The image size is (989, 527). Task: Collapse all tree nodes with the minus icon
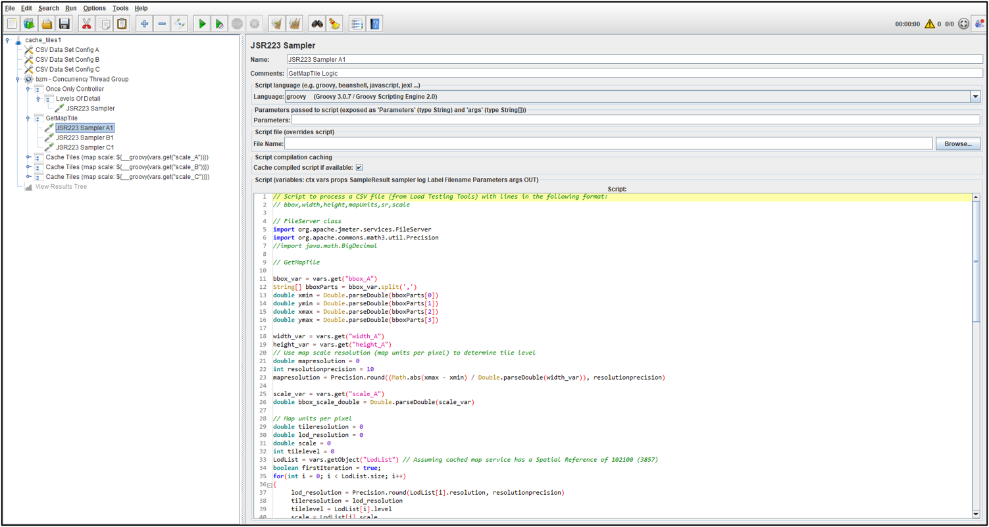coord(162,23)
